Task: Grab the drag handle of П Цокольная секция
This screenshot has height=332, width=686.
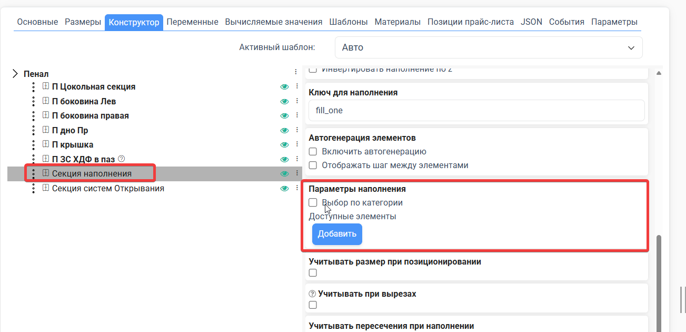Action: [x=33, y=86]
